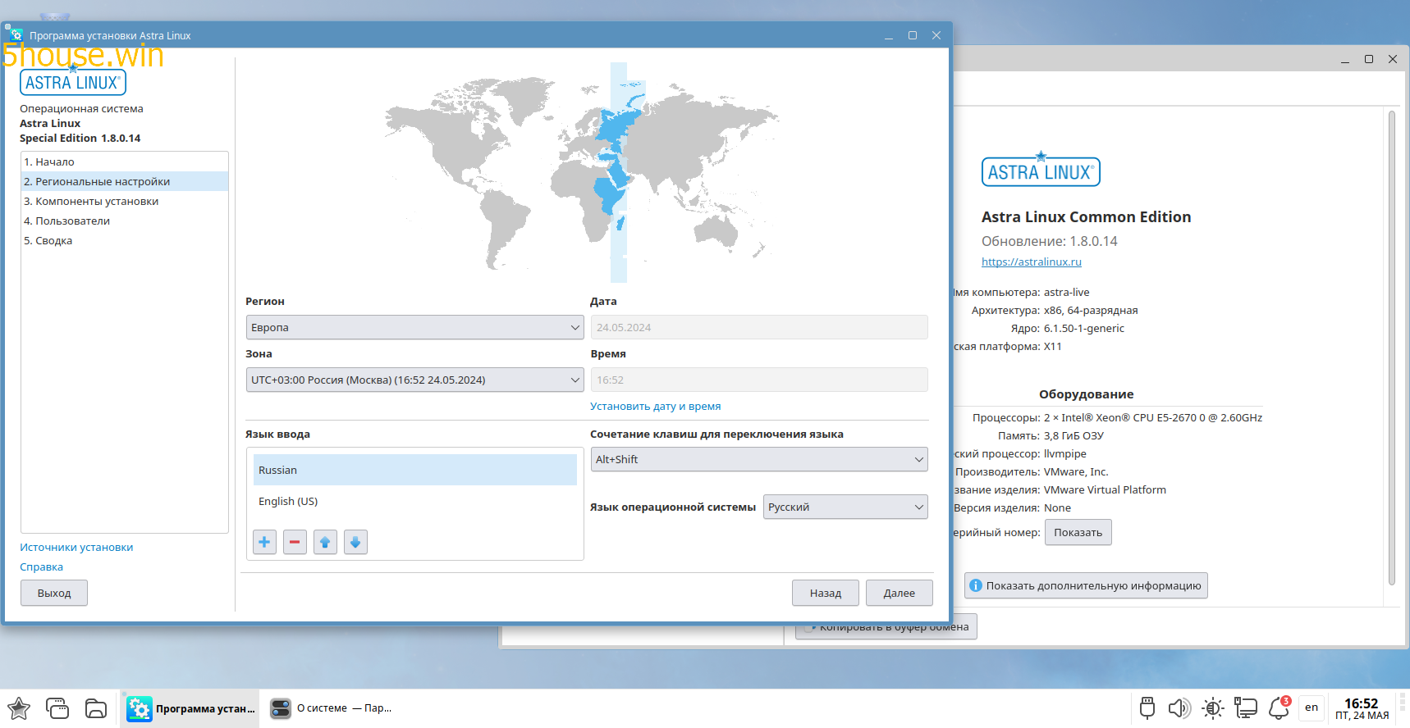The width and height of the screenshot is (1410, 728).
Task: Open the network connections tray icon
Action: pos(1246,708)
